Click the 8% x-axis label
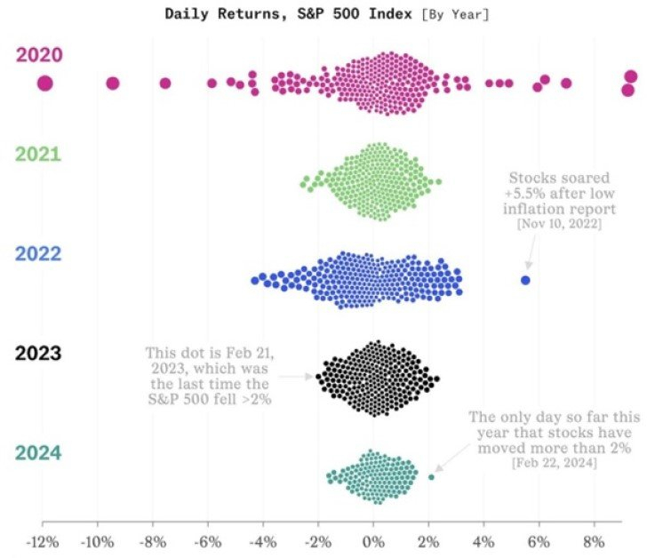Viewport: 647px width, 558px height. tap(593, 541)
